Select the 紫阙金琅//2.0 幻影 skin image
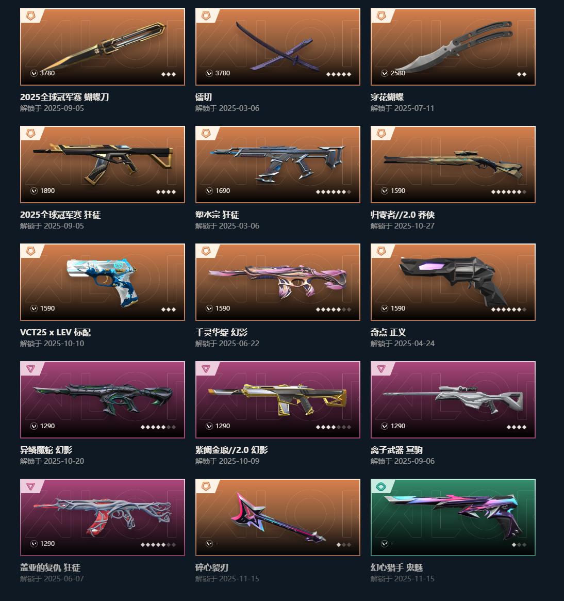 278,400
